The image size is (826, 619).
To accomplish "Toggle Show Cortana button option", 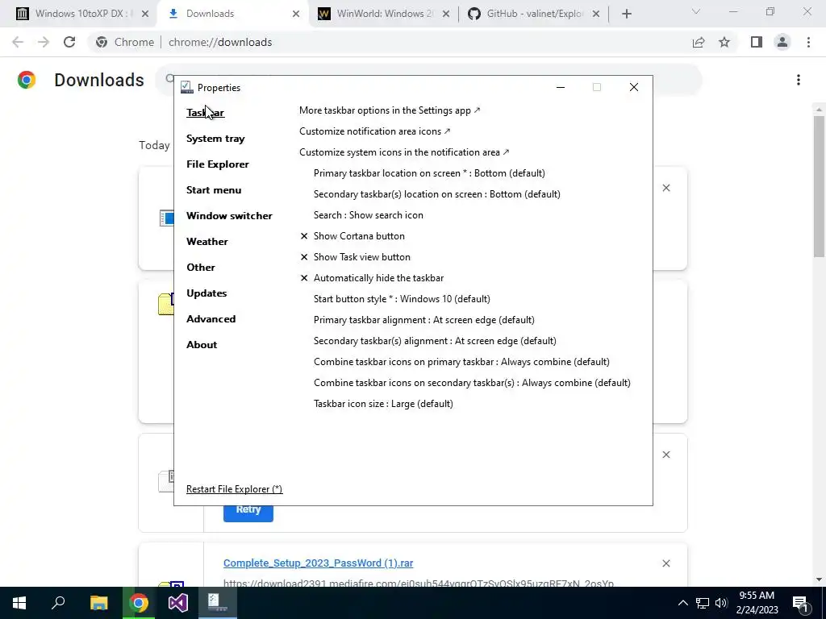I will coord(353,236).
